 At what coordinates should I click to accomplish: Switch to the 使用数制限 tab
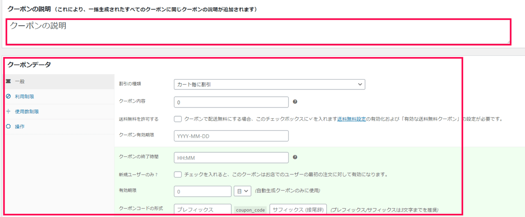pos(27,112)
